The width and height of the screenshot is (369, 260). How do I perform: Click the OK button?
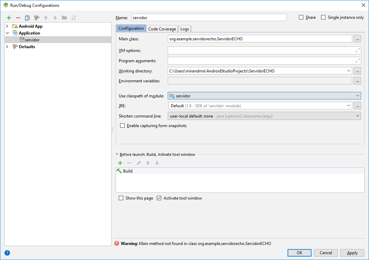[x=299, y=253]
